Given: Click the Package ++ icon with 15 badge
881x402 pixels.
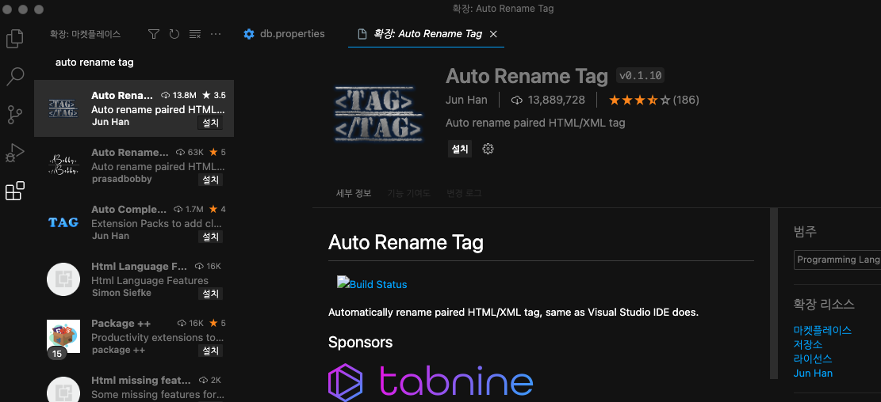Looking at the screenshot, I should 63,338.
